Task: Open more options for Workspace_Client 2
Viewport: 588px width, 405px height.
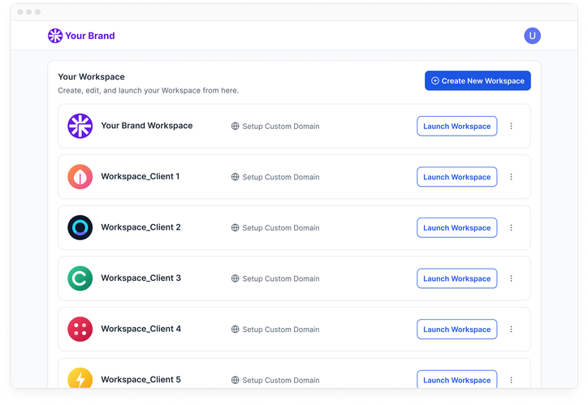Action: click(511, 228)
